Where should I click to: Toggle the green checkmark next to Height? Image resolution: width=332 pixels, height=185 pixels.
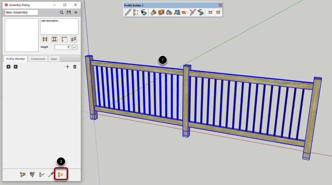pyautogui.click(x=75, y=47)
